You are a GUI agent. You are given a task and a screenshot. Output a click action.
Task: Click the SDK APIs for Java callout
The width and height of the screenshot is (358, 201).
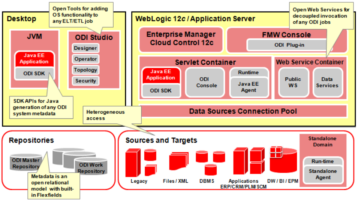41,107
